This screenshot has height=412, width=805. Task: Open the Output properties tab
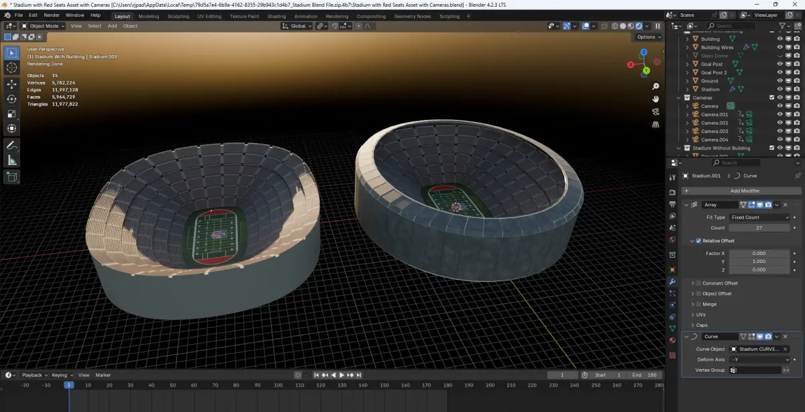coord(672,204)
